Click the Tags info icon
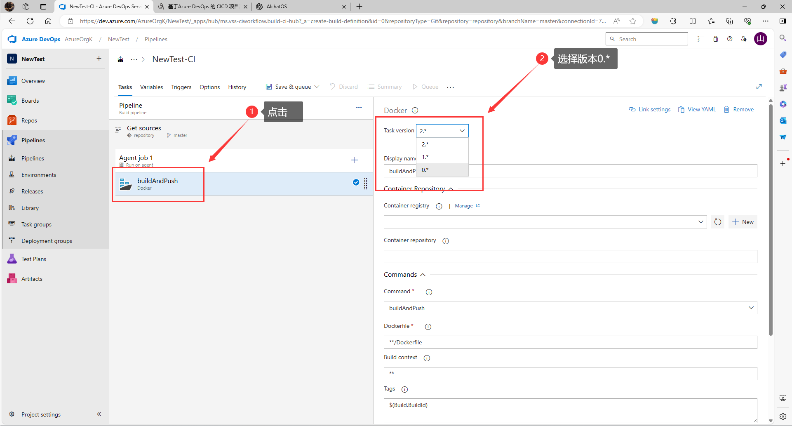The height and width of the screenshot is (426, 792). (404, 389)
